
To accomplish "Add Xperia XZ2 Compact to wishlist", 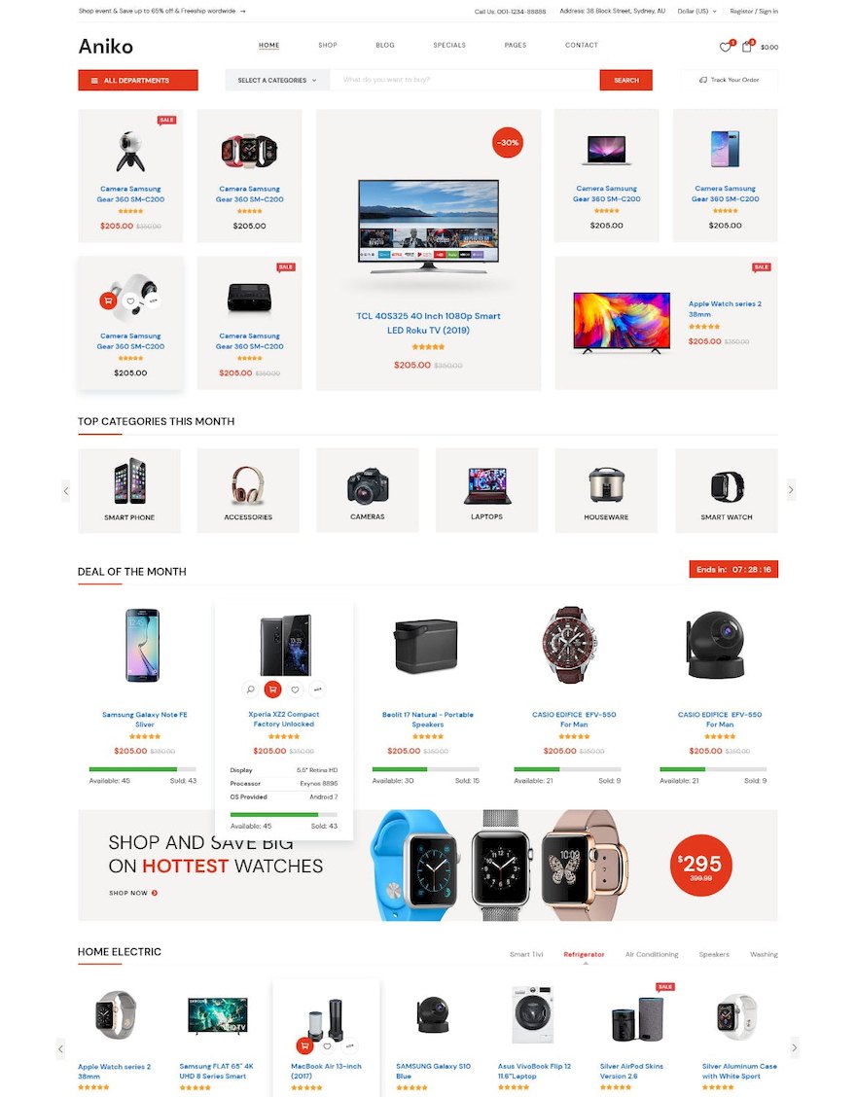I will [x=295, y=690].
